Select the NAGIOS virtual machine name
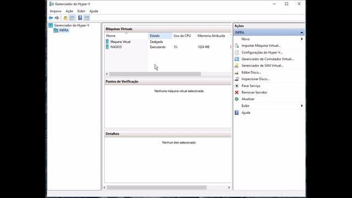Image resolution: width=352 pixels, height=198 pixels. [116, 47]
